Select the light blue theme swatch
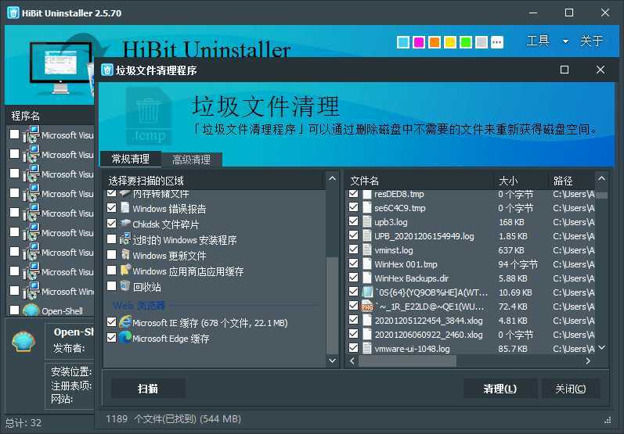The image size is (624, 434). click(403, 42)
